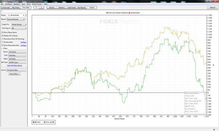Click the Hands Played axis label
219x131 pixels.
coord(119,119)
